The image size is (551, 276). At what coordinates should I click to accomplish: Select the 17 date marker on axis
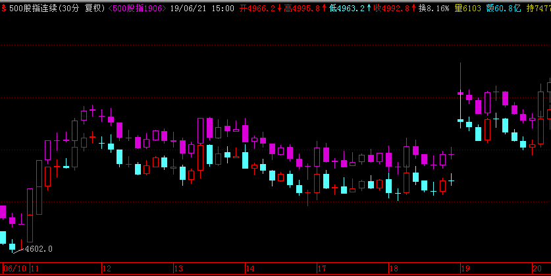[x=322, y=269]
